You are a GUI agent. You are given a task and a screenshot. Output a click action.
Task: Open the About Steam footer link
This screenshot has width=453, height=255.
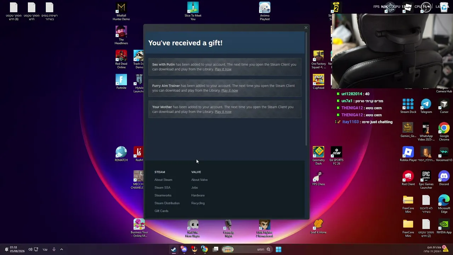coord(163,180)
